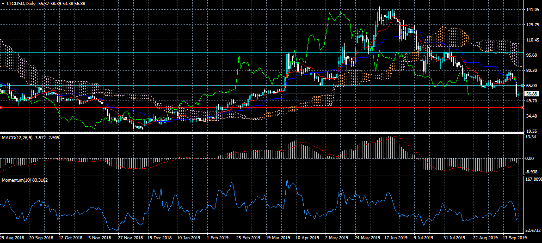Click the 10 Jan 2019 date label

189,238
